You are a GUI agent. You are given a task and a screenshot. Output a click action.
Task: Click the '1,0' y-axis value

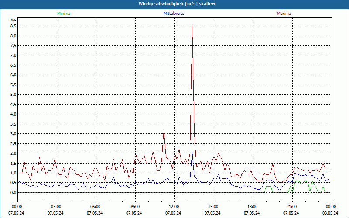point(14,173)
